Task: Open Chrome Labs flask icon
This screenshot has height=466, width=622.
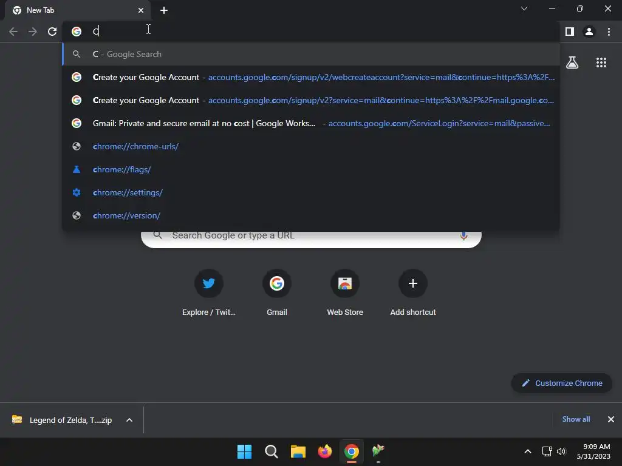Action: click(x=572, y=62)
